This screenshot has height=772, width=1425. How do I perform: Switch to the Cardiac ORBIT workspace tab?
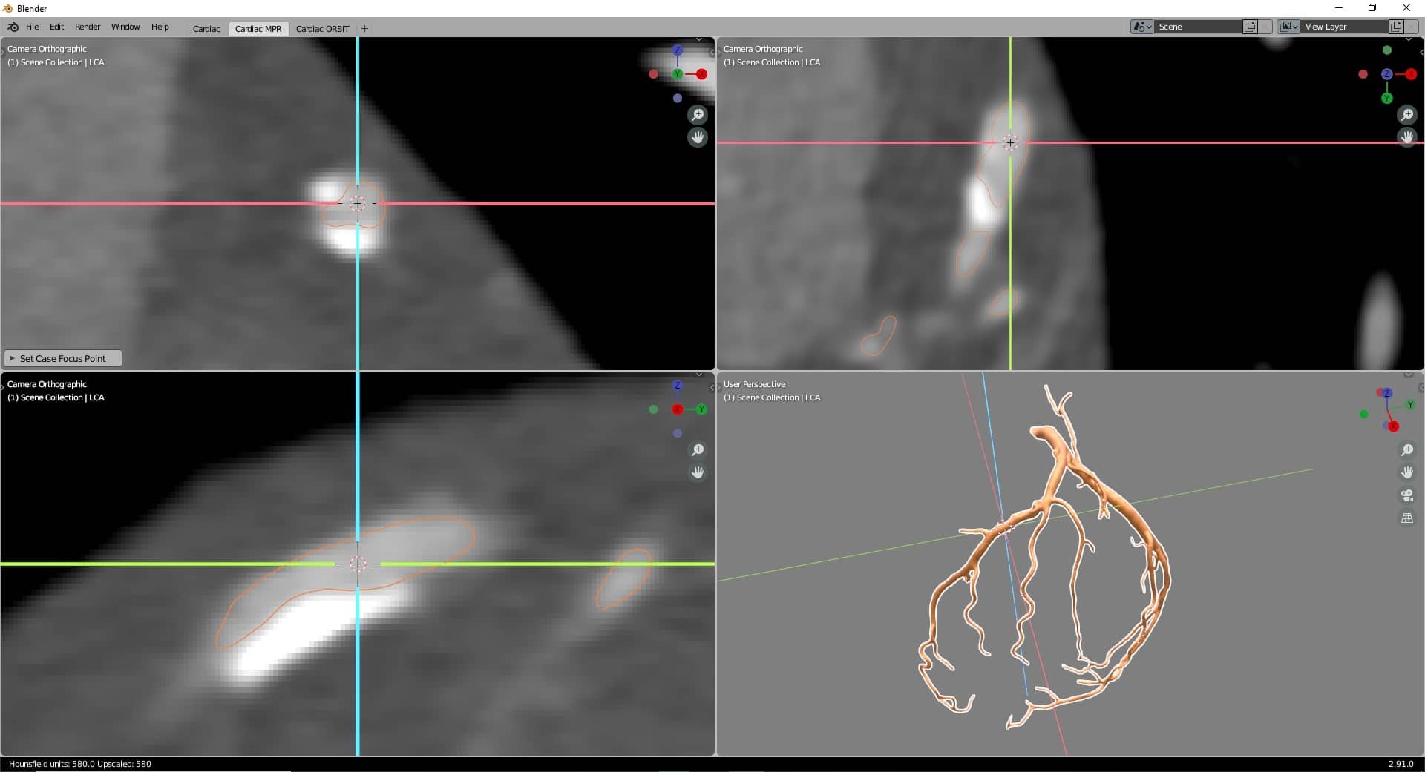tap(323, 29)
